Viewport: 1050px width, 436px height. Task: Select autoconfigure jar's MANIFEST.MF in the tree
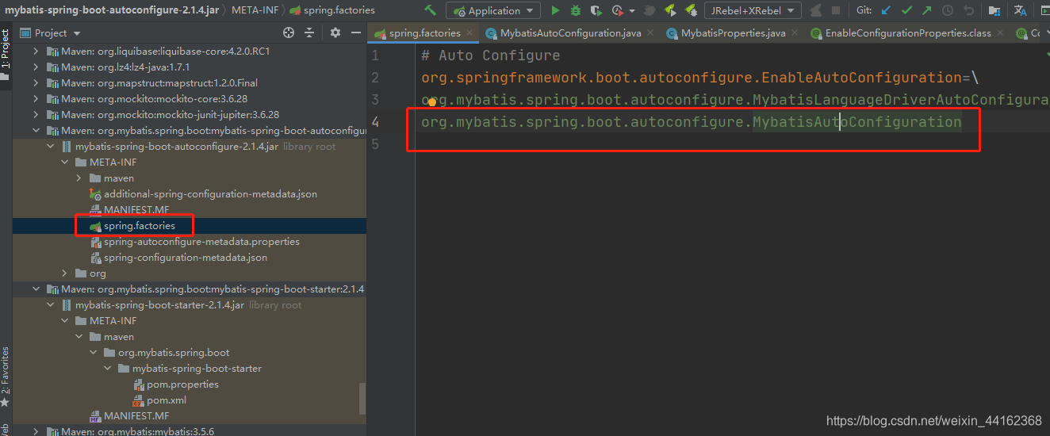pos(136,209)
